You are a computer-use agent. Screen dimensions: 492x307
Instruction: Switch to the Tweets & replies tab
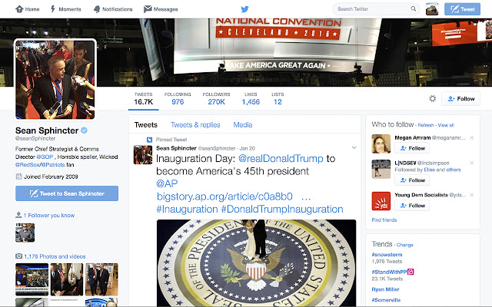[195, 124]
